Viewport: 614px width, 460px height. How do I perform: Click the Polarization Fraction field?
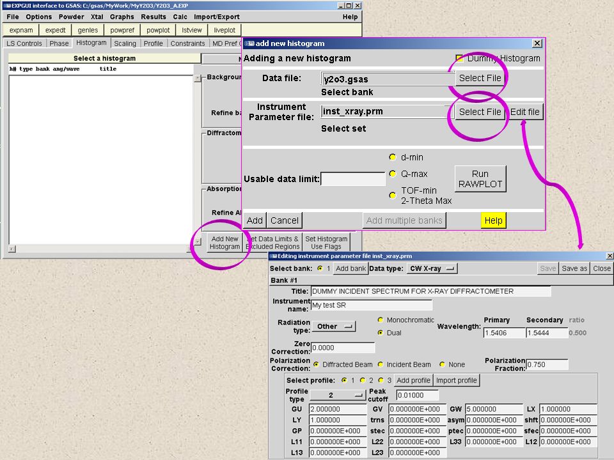pos(547,365)
